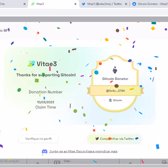Screen dimensions: 168x168
Task: Switch to the Vitae3 Twitter tab
Action: pyautogui.click(x=104, y=4)
